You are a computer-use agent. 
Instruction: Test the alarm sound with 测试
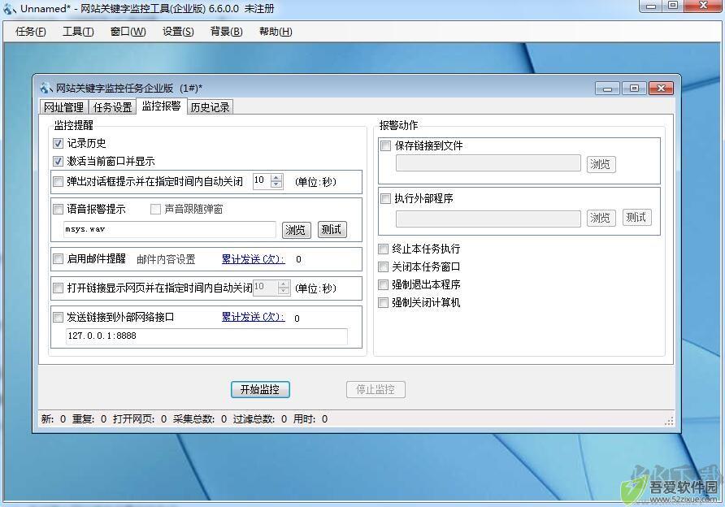[x=332, y=229]
